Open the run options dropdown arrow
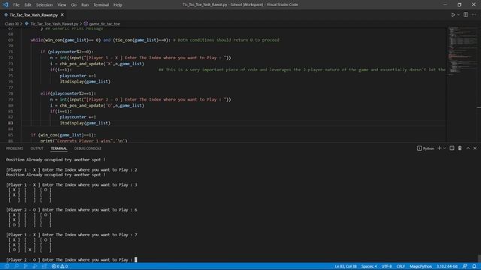The image size is (481, 270). click(x=458, y=15)
